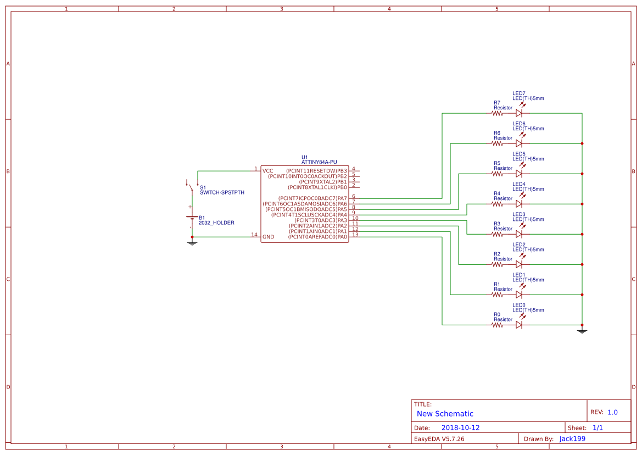
Task: Click the author name Jack199
Action: [572, 439]
